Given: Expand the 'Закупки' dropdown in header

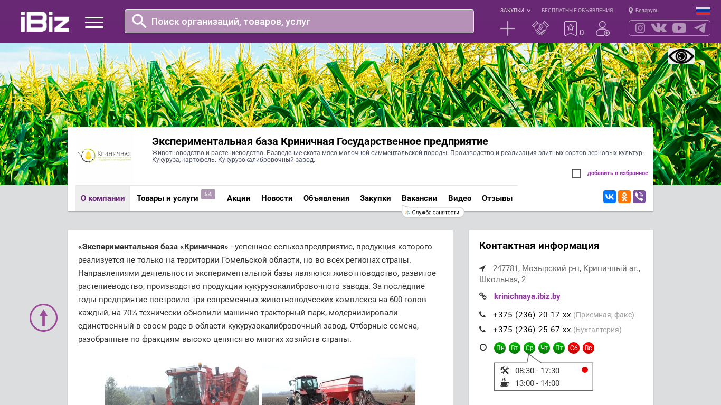Looking at the screenshot, I should point(515,11).
